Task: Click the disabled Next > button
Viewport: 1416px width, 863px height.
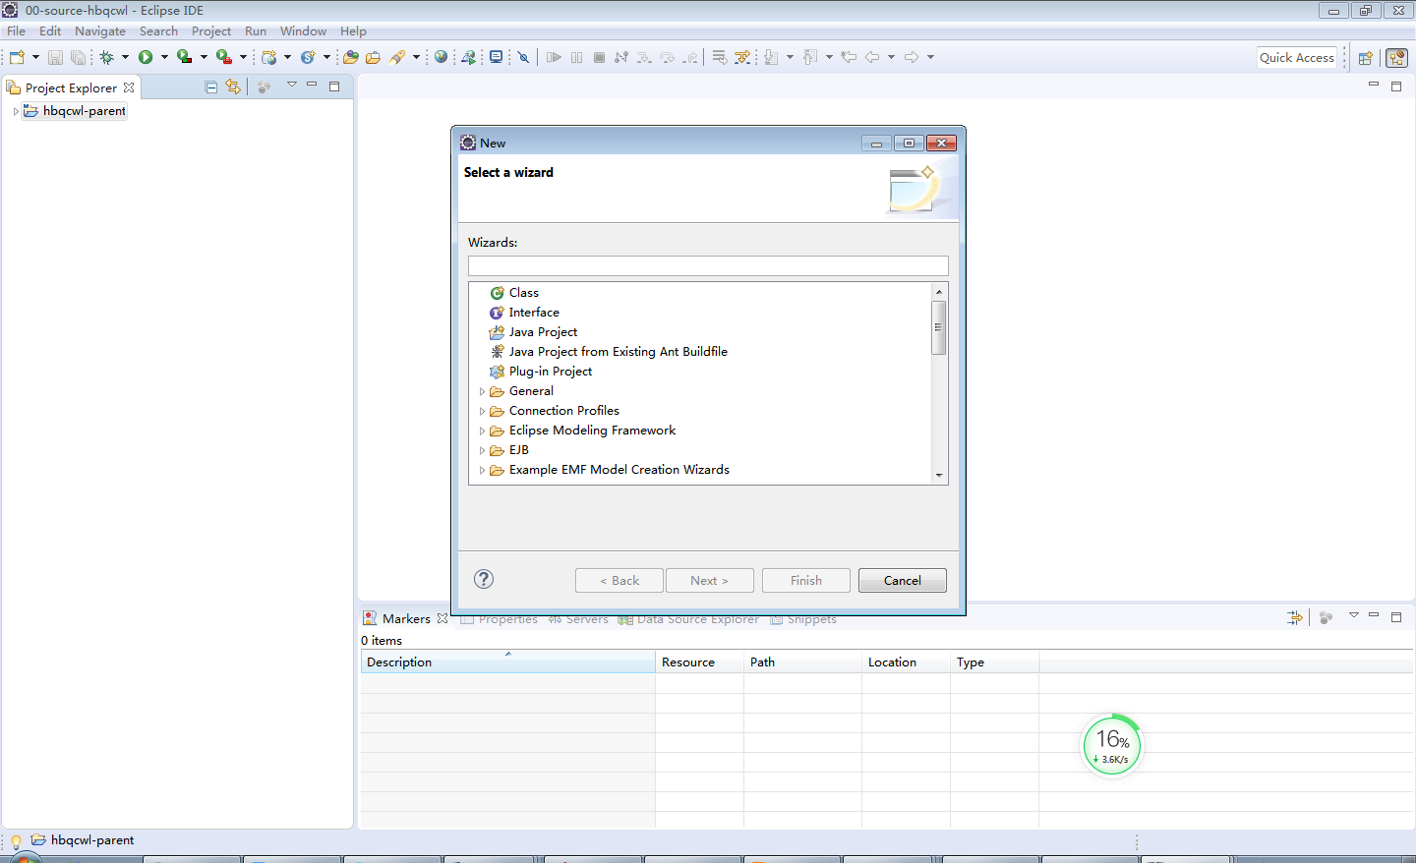Action: click(710, 580)
